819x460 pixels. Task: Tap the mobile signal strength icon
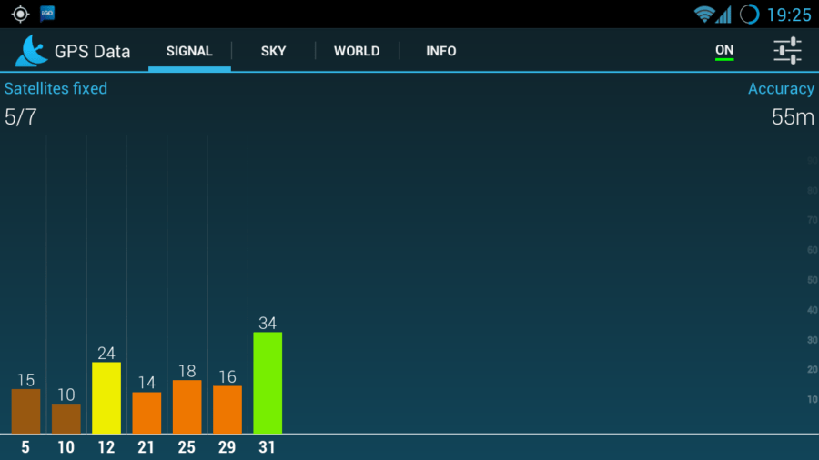(x=723, y=15)
